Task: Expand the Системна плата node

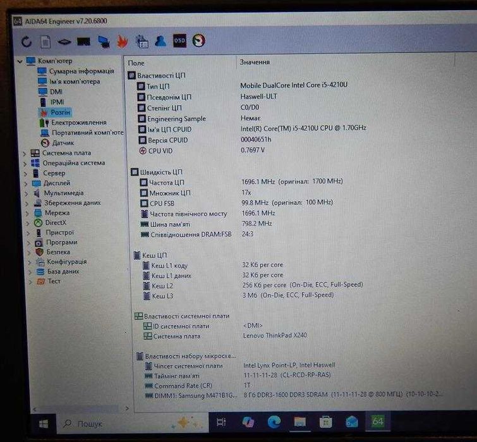Action: pyautogui.click(x=25, y=154)
